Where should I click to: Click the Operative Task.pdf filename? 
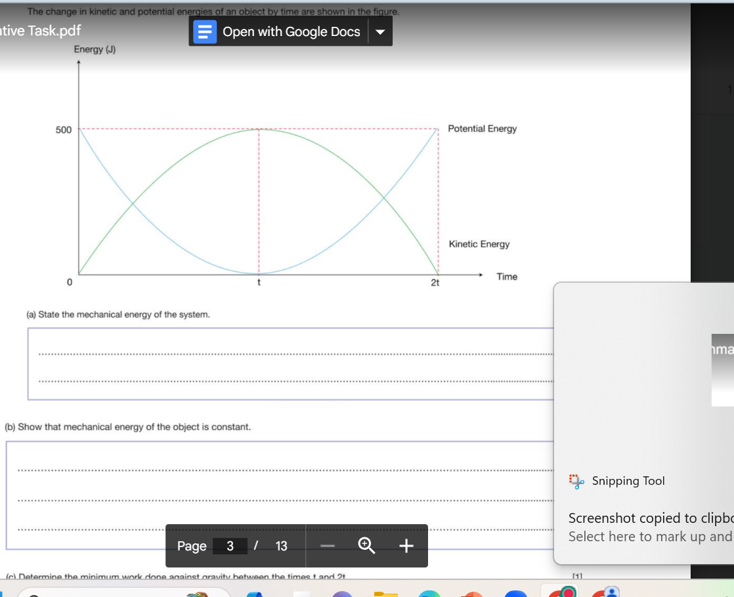tap(41, 31)
